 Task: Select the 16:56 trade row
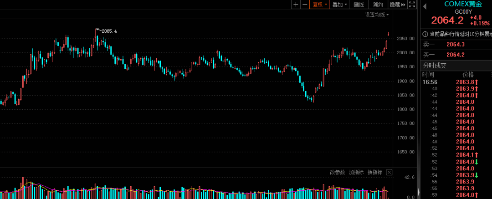456,82
